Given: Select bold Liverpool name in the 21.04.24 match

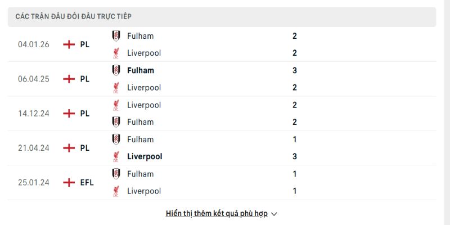Looking at the screenshot, I should 145,156.
